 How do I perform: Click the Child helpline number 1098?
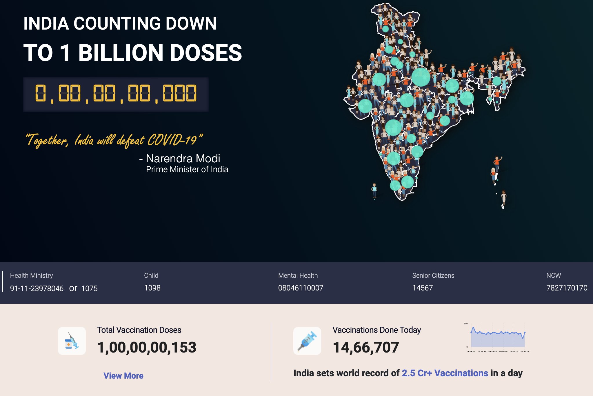(x=152, y=288)
